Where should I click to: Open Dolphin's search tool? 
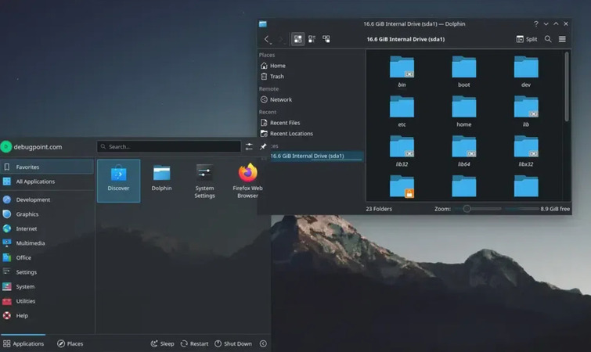(x=548, y=39)
